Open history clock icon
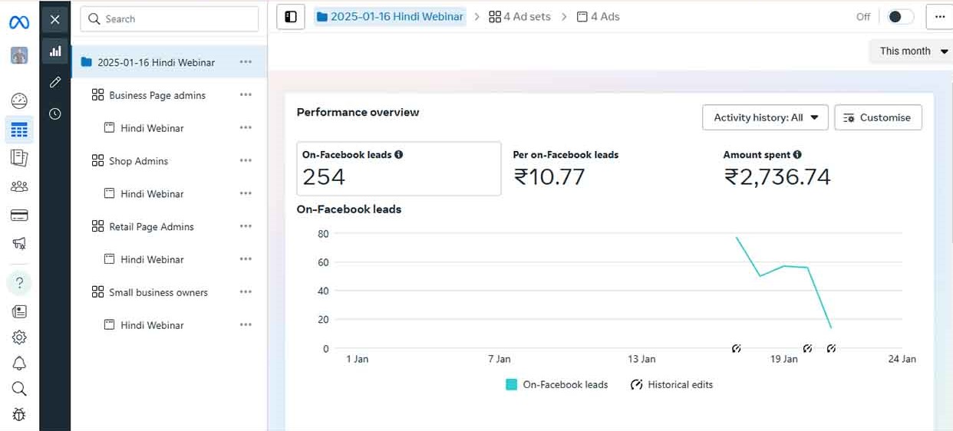The width and height of the screenshot is (953, 431). tap(55, 114)
